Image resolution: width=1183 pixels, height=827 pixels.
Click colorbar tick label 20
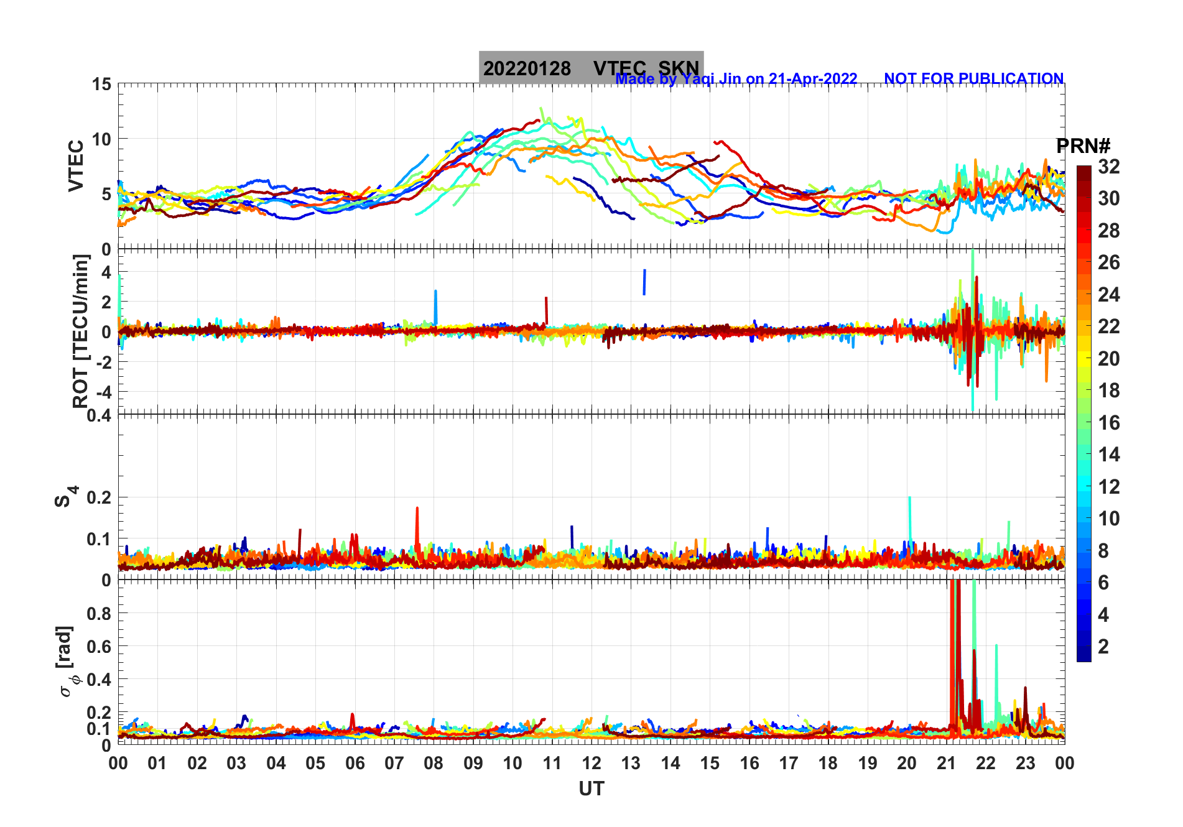click(1108, 359)
